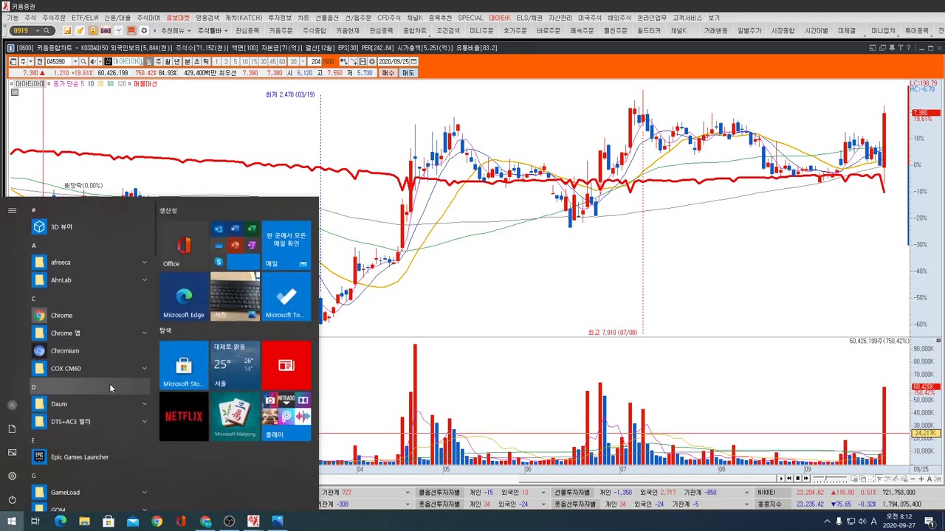This screenshot has height=531, width=945.
Task: Click Windows Start button on taskbar
Action: tap(12, 521)
